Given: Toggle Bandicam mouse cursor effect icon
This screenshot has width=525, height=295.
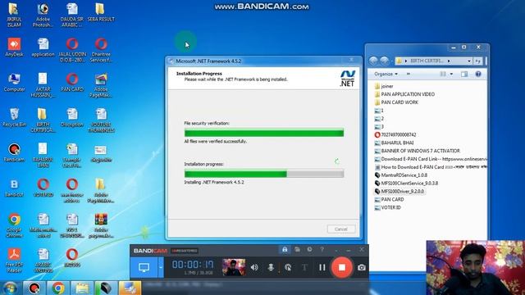Looking at the screenshot, I should tap(288, 267).
